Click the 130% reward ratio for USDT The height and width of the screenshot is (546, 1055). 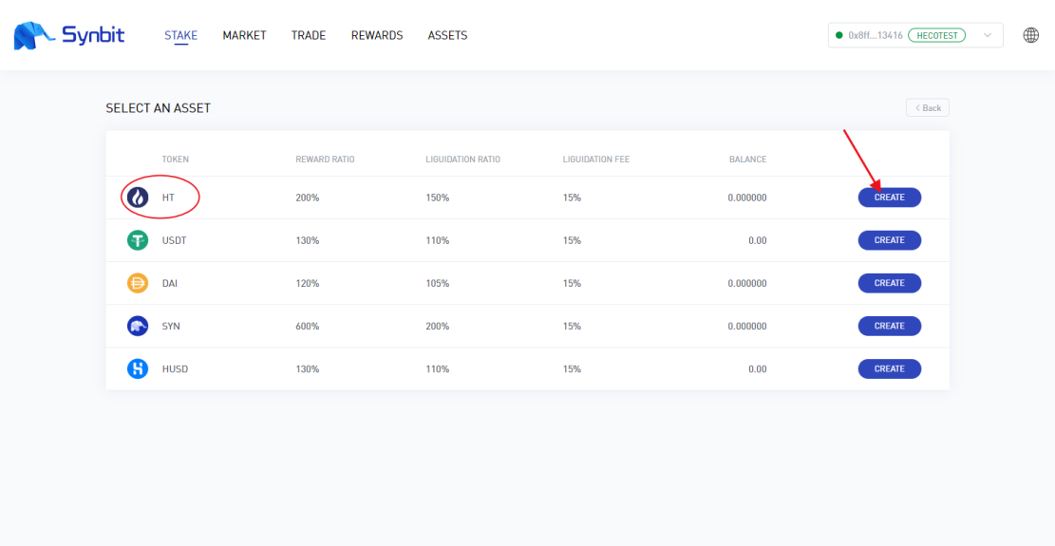(308, 240)
